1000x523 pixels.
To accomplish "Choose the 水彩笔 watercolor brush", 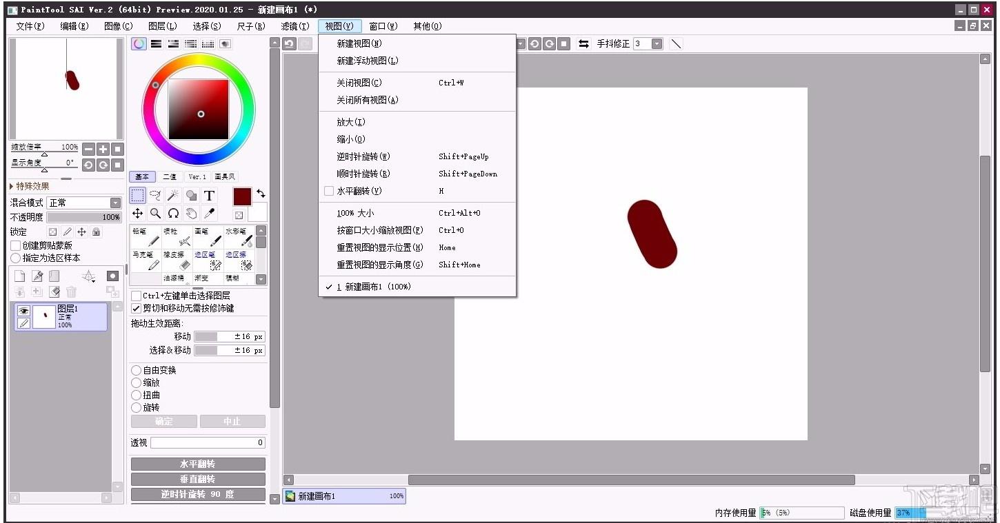I will tap(239, 236).
